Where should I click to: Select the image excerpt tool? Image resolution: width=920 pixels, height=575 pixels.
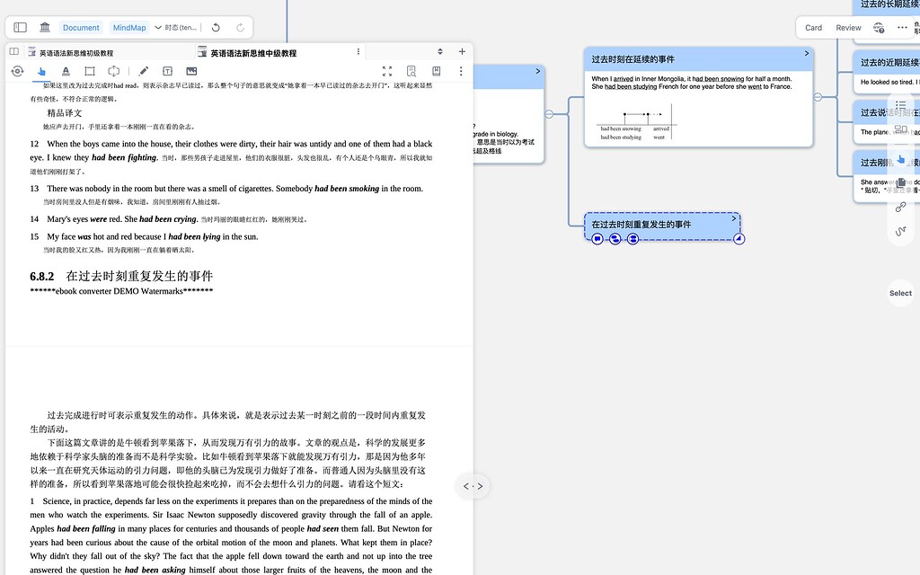191,71
